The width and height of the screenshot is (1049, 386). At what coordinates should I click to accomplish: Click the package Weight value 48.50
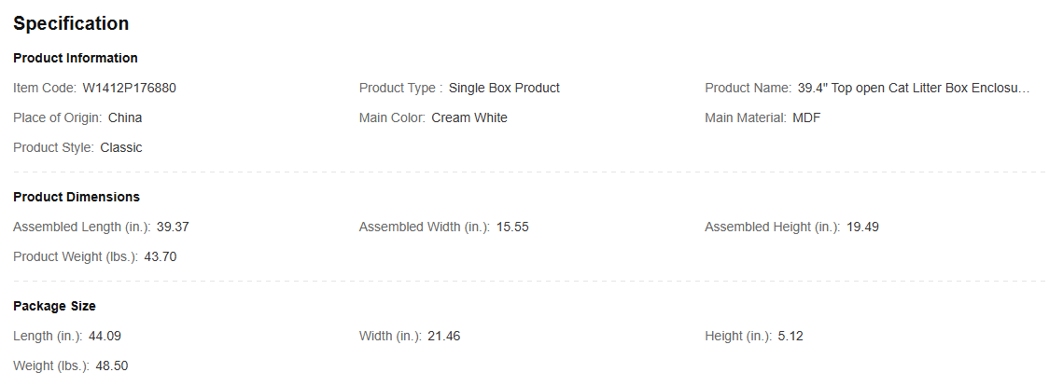112,366
